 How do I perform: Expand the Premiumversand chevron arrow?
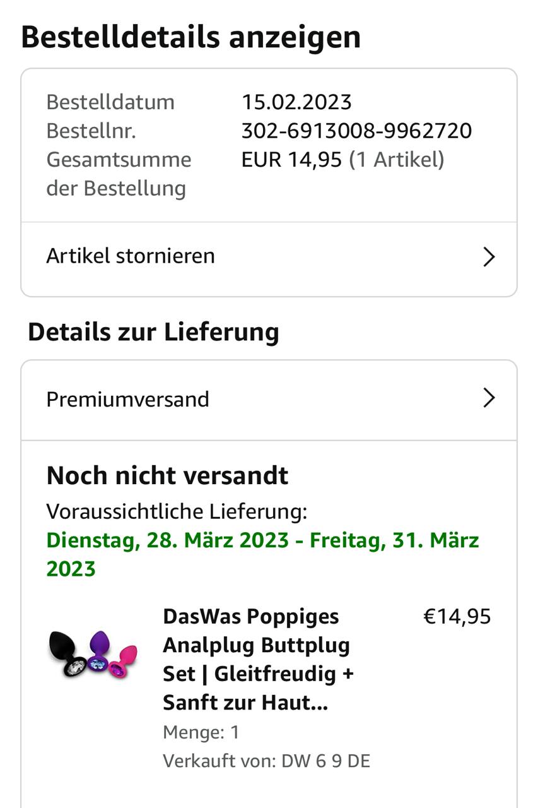coord(488,398)
